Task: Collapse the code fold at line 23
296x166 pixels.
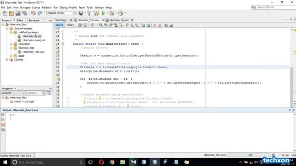Action: click(x=63, y=44)
